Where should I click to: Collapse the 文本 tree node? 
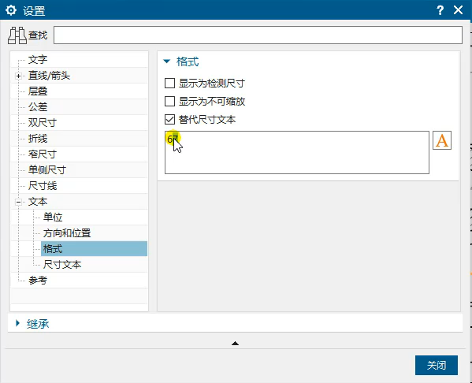point(18,202)
